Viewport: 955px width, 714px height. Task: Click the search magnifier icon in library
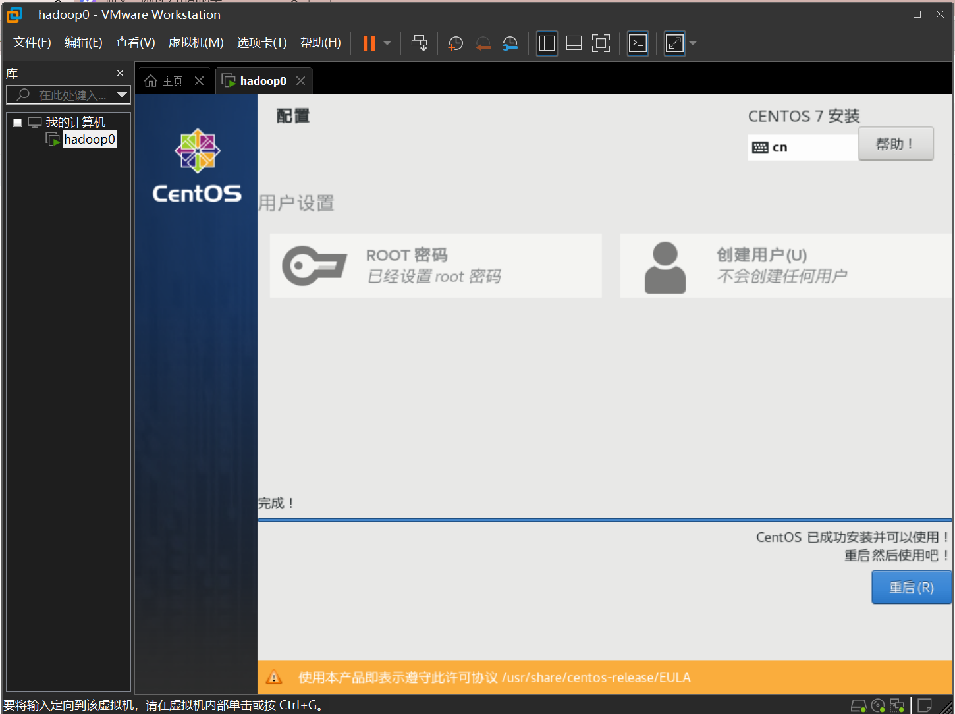pyautogui.click(x=23, y=95)
